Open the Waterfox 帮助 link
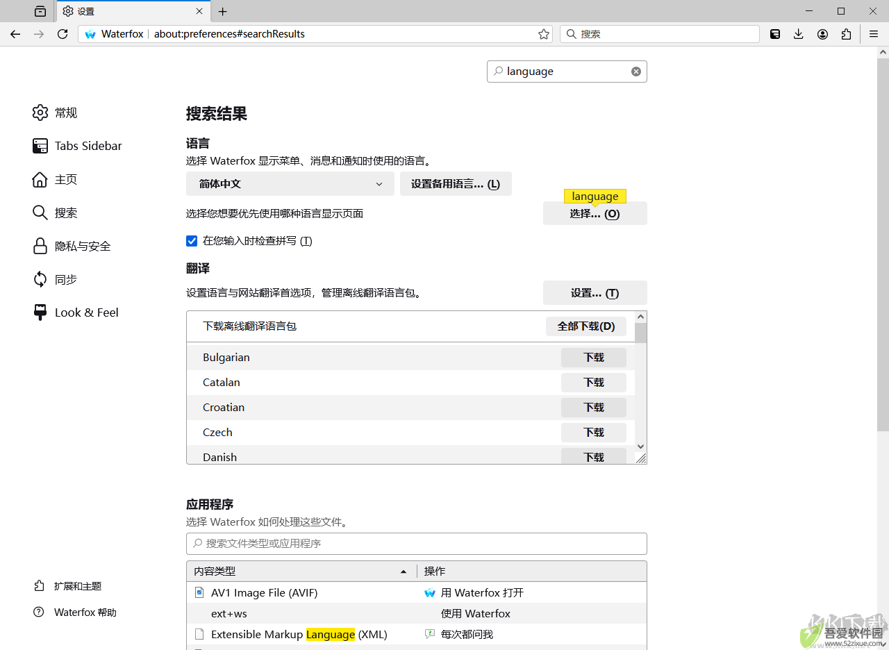The image size is (889, 650). pos(85,612)
